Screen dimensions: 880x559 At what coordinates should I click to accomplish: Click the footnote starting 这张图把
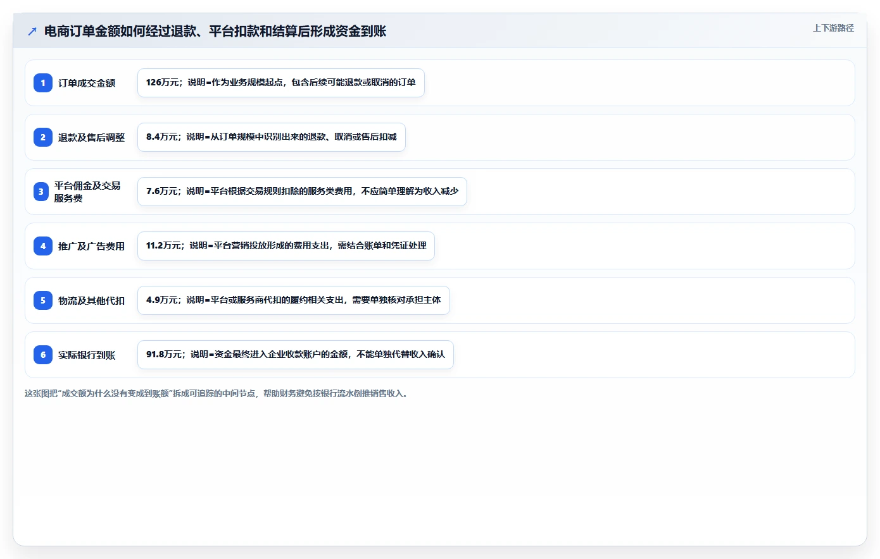pos(218,393)
